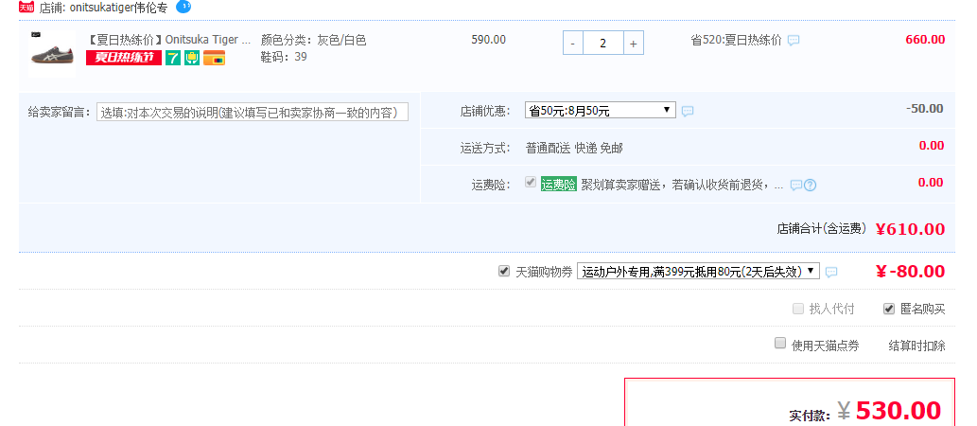
Task: Click the ¥-80.00 coupon deduction amount
Action: [911, 272]
